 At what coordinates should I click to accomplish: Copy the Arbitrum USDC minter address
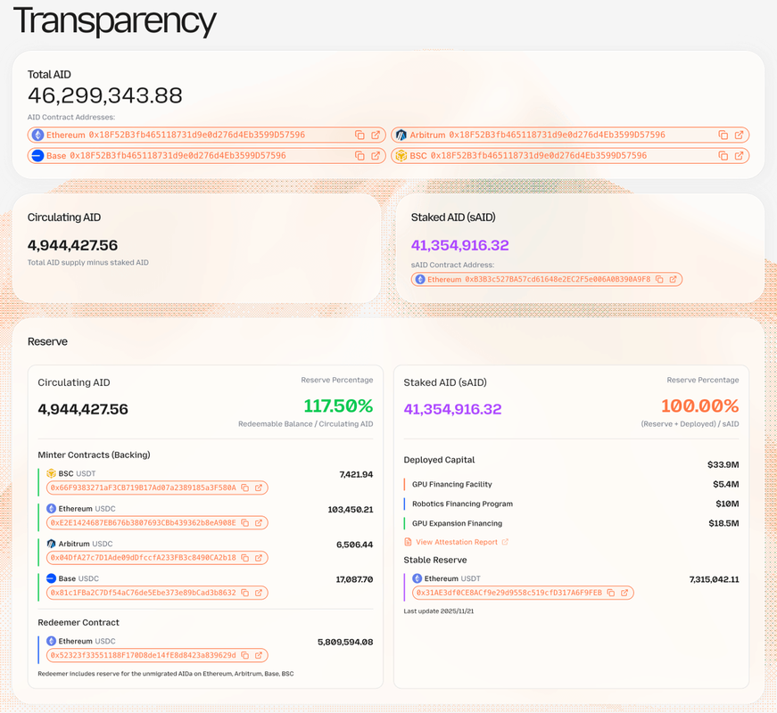tap(245, 558)
